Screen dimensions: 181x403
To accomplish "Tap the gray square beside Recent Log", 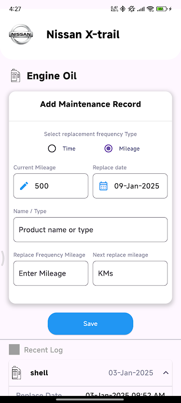I will coord(15,350).
